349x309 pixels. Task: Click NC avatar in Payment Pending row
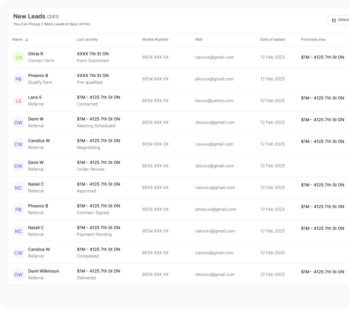tap(18, 231)
